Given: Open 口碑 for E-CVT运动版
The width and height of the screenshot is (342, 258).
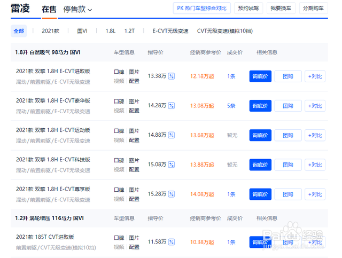Looking at the screenshot, I should click(119, 131).
